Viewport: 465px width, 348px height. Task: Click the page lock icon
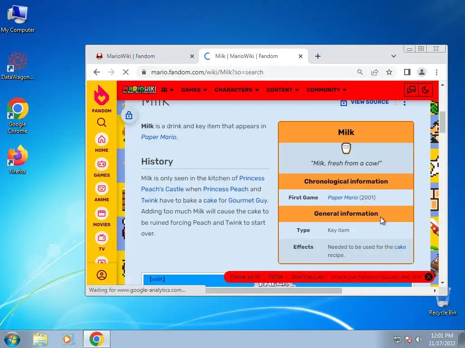click(129, 115)
